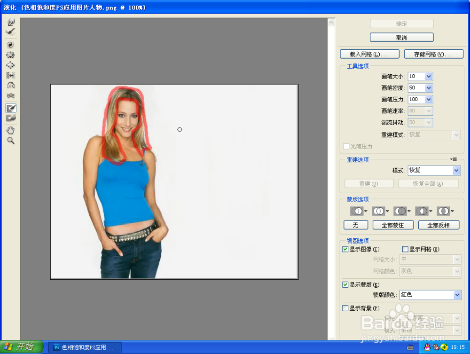Image resolution: width=470 pixels, height=354 pixels.
Task: Select the Thaw Mask tool
Action: tap(11, 118)
